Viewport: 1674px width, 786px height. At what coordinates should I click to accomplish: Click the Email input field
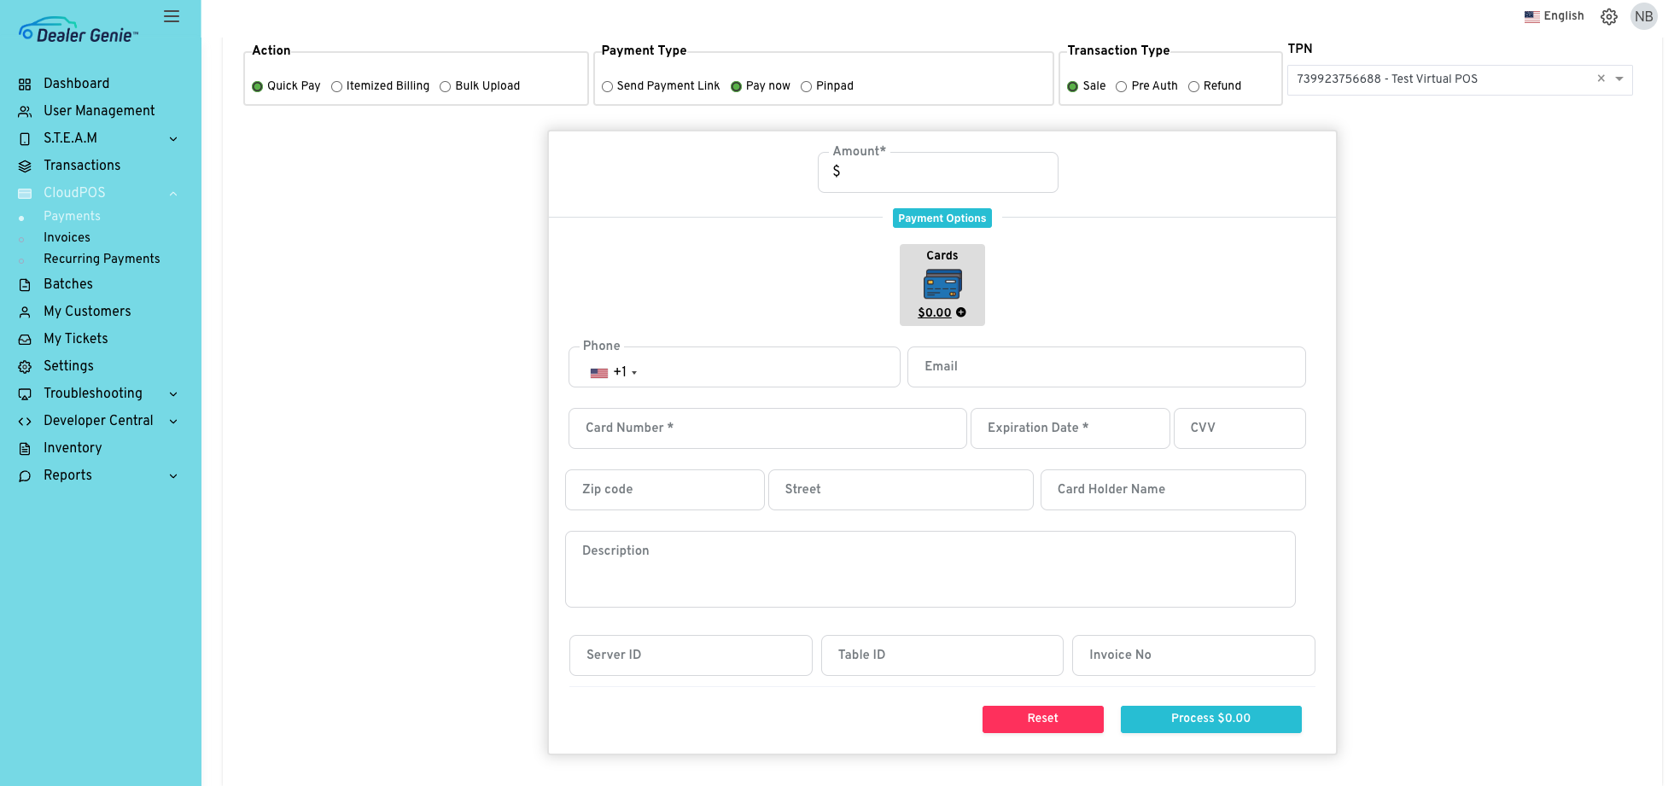click(1106, 367)
